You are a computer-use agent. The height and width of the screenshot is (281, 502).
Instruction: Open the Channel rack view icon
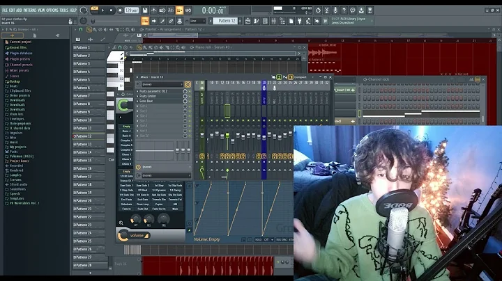pyautogui.click(x=265, y=21)
